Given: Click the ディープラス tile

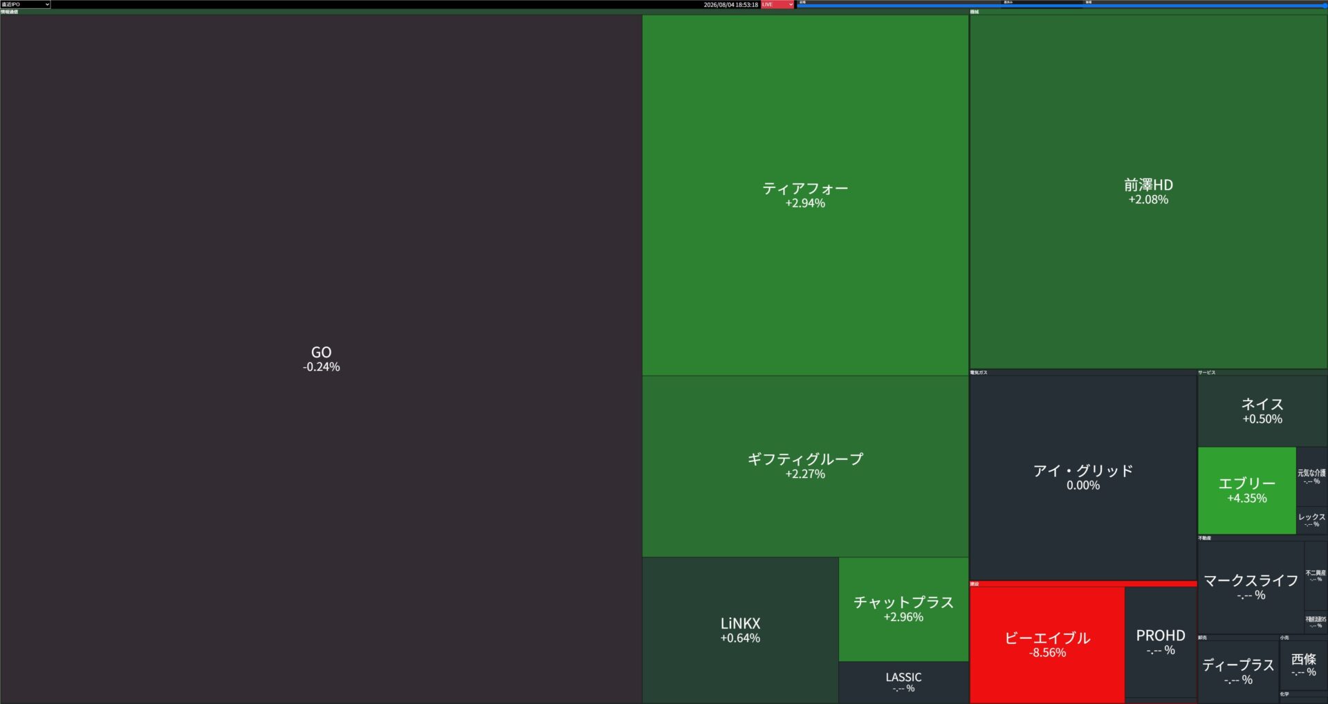Looking at the screenshot, I should coord(1238,671).
